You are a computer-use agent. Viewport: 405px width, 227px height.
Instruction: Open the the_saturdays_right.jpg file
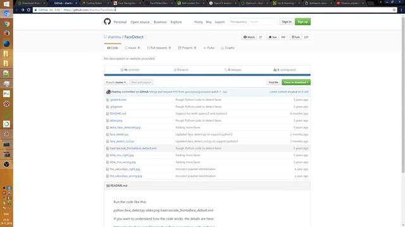[125, 169]
